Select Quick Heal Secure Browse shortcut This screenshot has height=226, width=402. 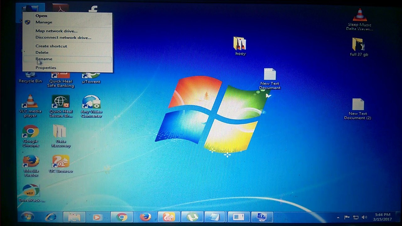coord(61,106)
